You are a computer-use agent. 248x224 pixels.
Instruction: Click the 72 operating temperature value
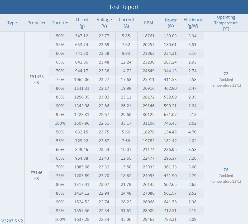226,74
